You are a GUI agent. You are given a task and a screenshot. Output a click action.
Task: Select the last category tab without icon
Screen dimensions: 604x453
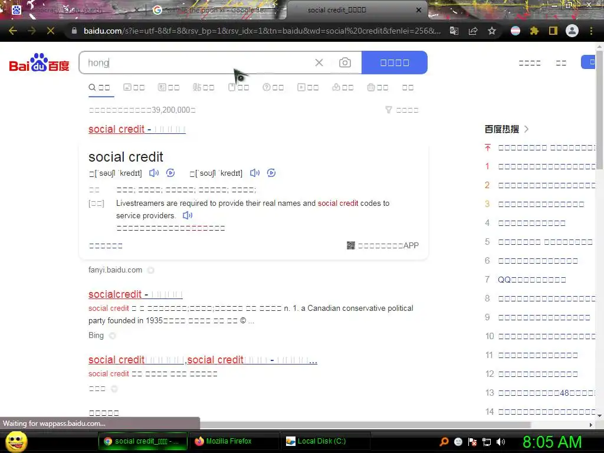tap(408, 87)
